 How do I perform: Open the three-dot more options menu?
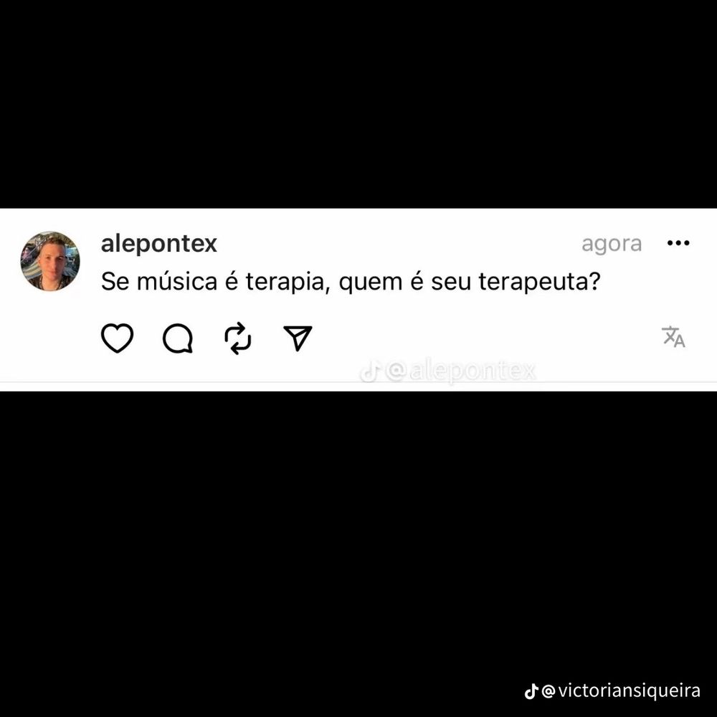[678, 243]
